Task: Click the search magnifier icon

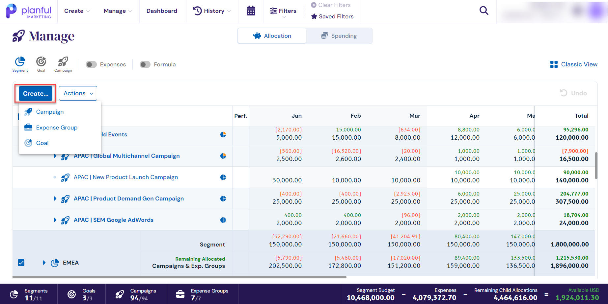Action: coord(484,11)
